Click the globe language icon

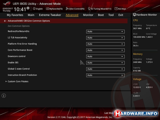(x=34, y=9)
